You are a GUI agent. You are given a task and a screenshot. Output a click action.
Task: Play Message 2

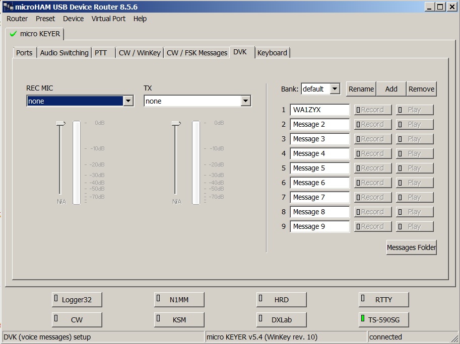point(415,124)
